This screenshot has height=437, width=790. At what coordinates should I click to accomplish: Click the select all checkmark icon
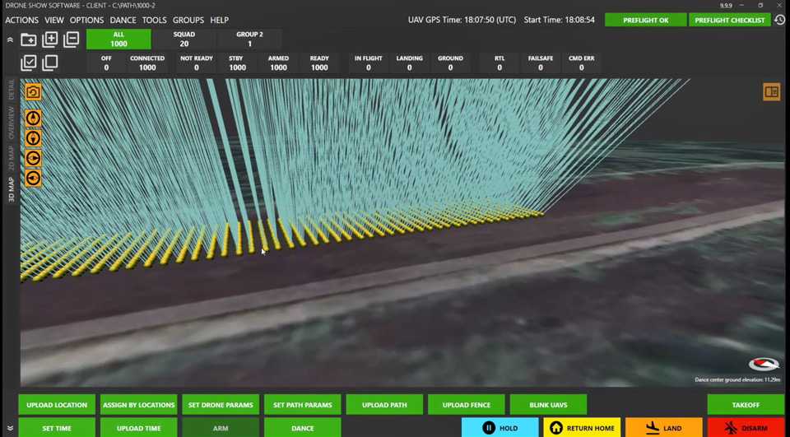pyautogui.click(x=29, y=63)
